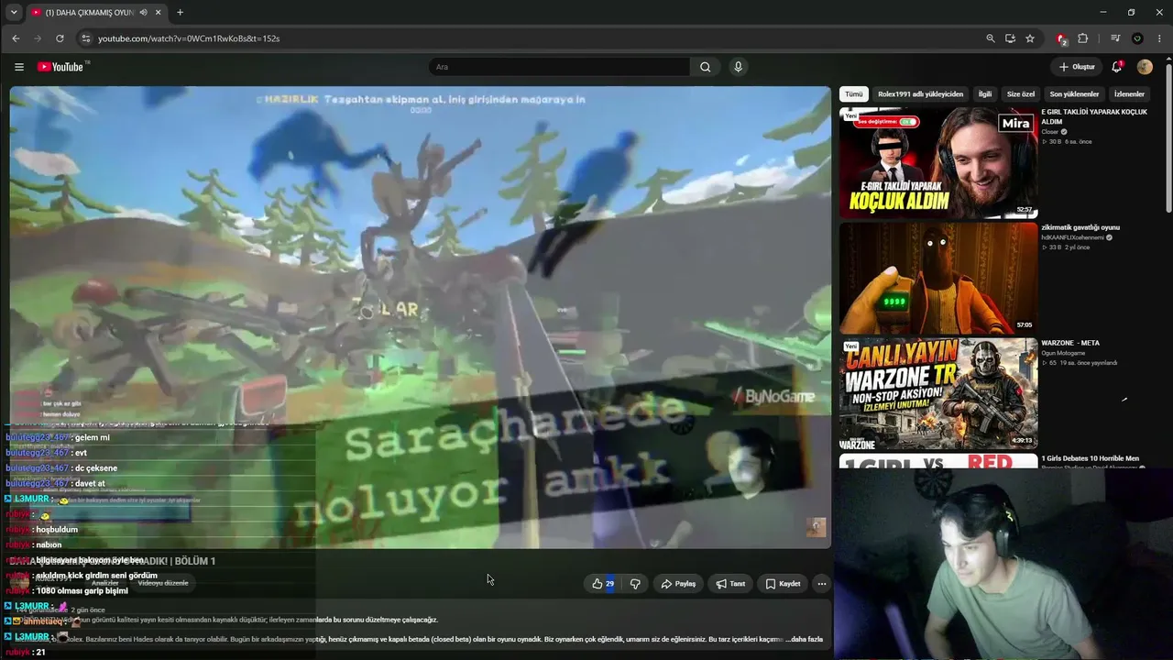
Task: Open 'Closer' channel link
Action: [1050, 132]
